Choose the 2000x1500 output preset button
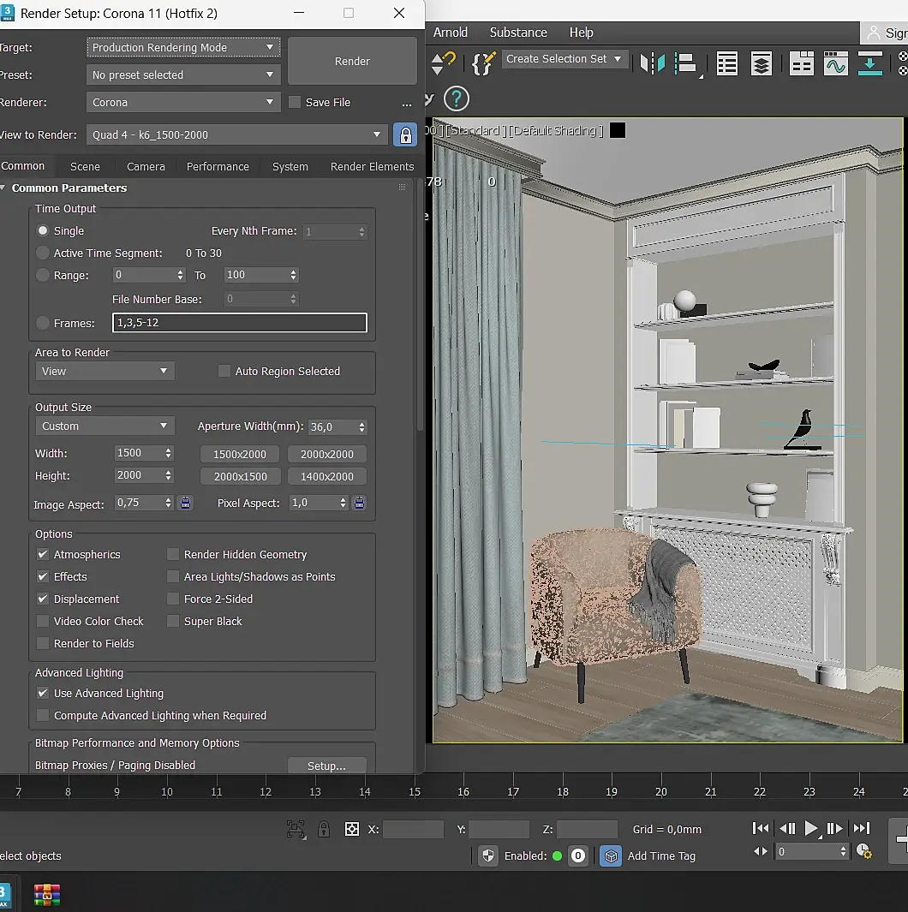The width and height of the screenshot is (908, 912). point(240,476)
